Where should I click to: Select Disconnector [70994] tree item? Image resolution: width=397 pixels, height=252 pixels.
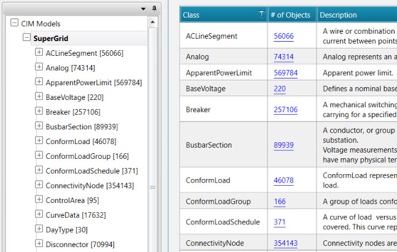pos(80,245)
